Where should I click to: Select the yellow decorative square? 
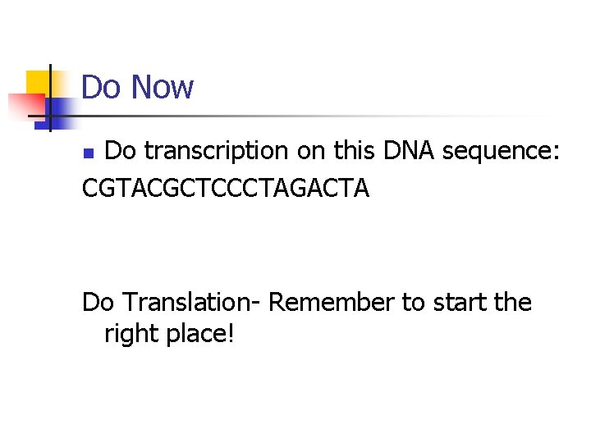coord(36,82)
